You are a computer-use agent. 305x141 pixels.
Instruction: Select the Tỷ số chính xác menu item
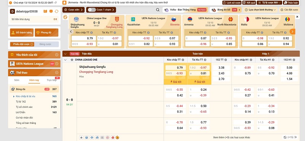[24, 107]
